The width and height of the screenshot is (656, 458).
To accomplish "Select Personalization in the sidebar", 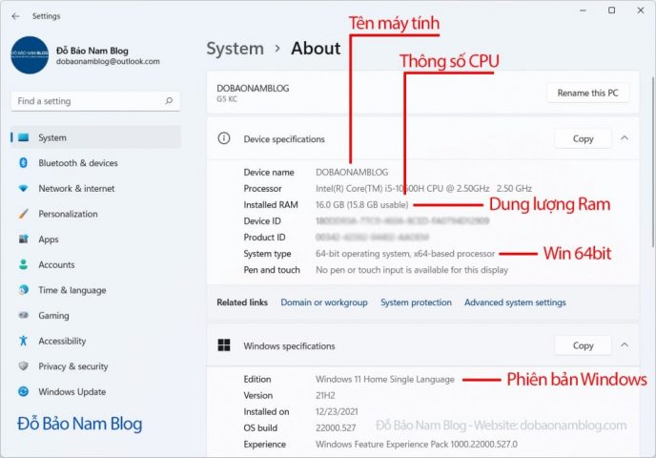I will coord(68,214).
